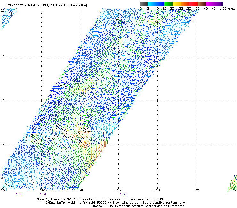Click longitude label '-135' on bottom axis

[x=118, y=190]
